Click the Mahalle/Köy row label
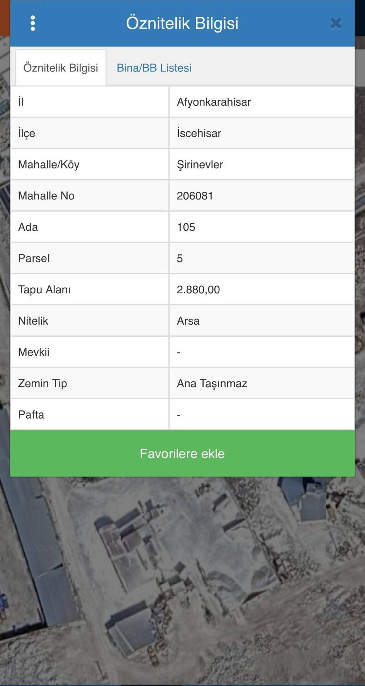 pos(49,165)
